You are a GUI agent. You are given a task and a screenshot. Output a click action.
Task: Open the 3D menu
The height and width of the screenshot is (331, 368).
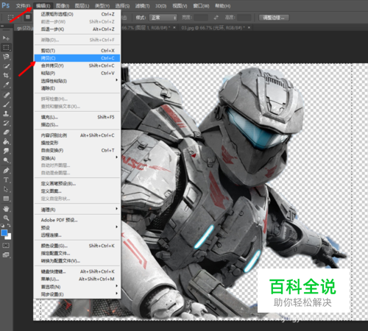coord(160,6)
